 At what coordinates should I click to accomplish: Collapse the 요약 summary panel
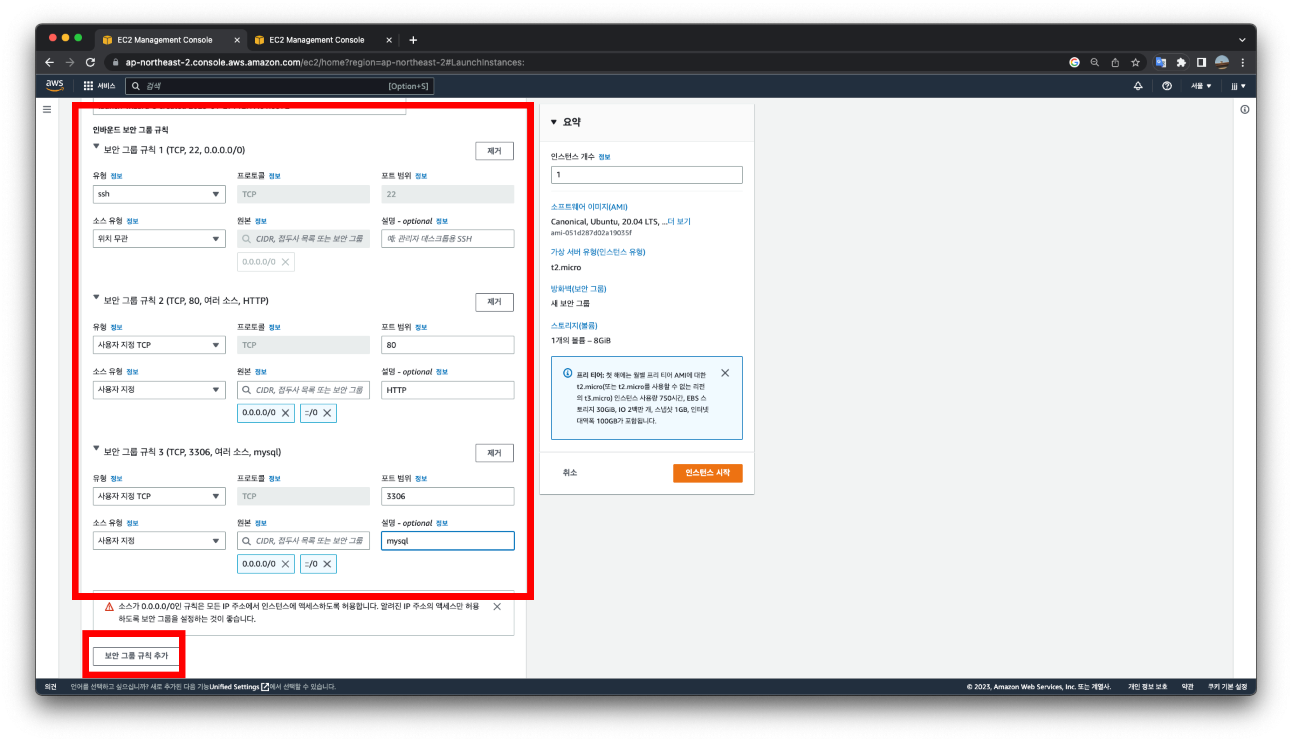click(554, 122)
